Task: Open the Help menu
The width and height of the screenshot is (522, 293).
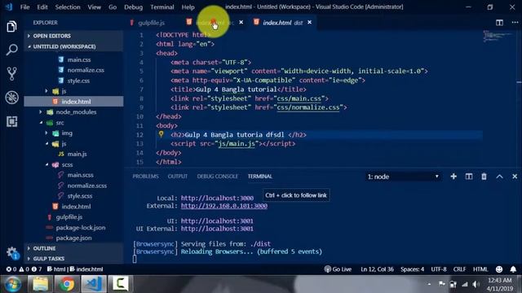Action: [x=188, y=7]
